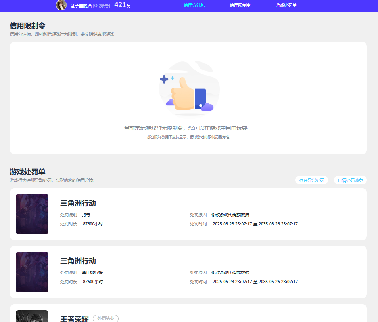378x322 pixels.
Task: Open the 三角洲行动 thumbnail in the 禁止排行榜 card
Action: pyautogui.click(x=32, y=272)
